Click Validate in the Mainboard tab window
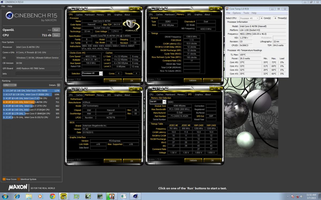 pyautogui.click(x=113, y=161)
